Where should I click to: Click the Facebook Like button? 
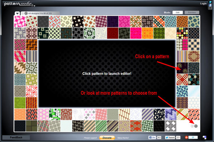[152, 137]
